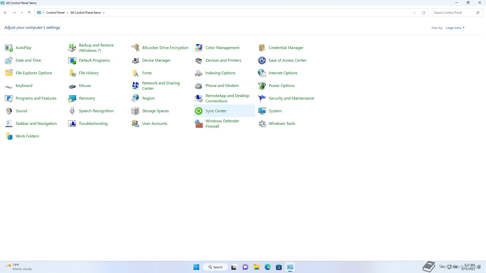Image resolution: width=486 pixels, height=273 pixels.
Task: Open the Windows Start button
Action: 196,267
